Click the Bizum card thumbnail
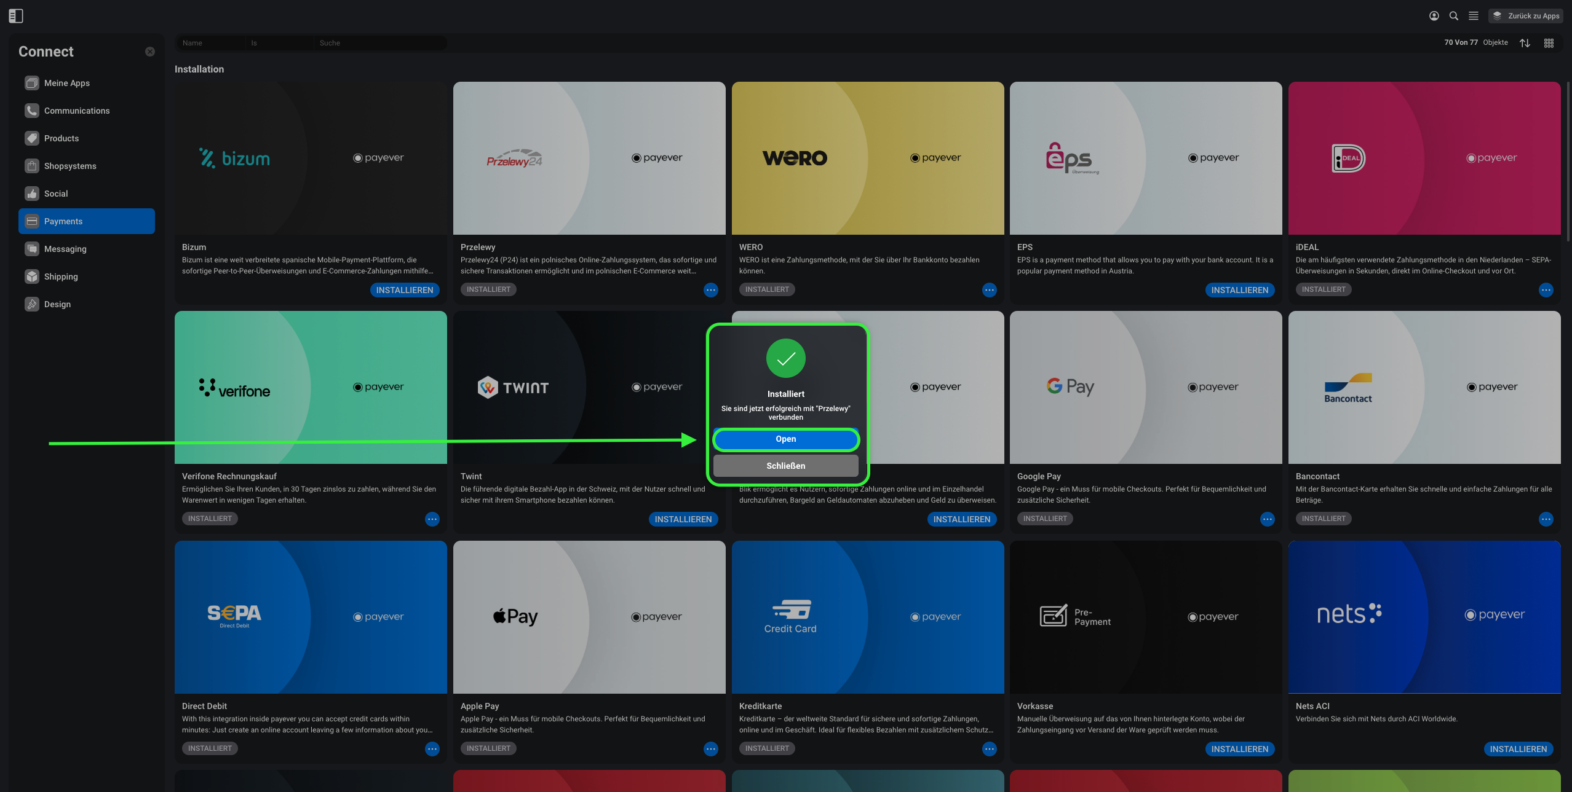1572x792 pixels. tap(311, 158)
